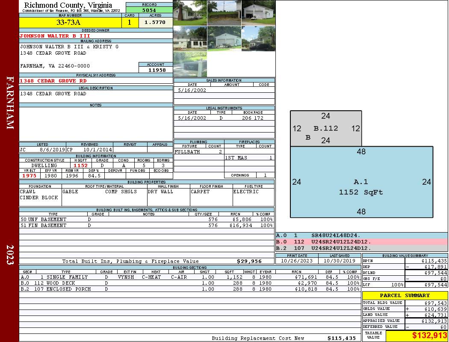The image size is (449, 342).
Task: Select H SQFT value 1152
Action: point(80,165)
